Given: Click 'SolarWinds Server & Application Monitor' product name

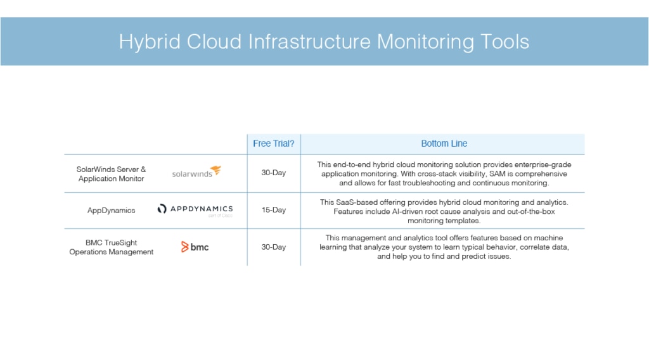Looking at the screenshot, I should [112, 174].
